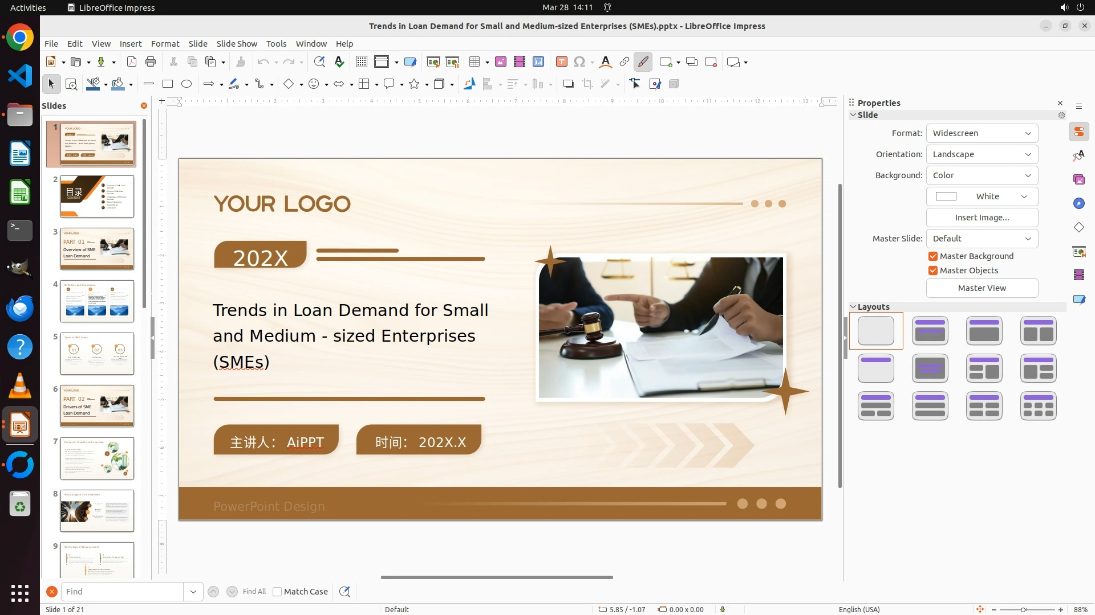Open the White background color picker
This screenshot has height=615, width=1095.
point(982,196)
